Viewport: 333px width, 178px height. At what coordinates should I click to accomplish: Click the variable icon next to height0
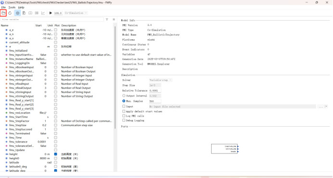(6, 158)
